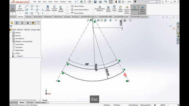Open Display/Delete Relations tool
The width and height of the screenshot is (189, 106).
(x=100, y=8)
